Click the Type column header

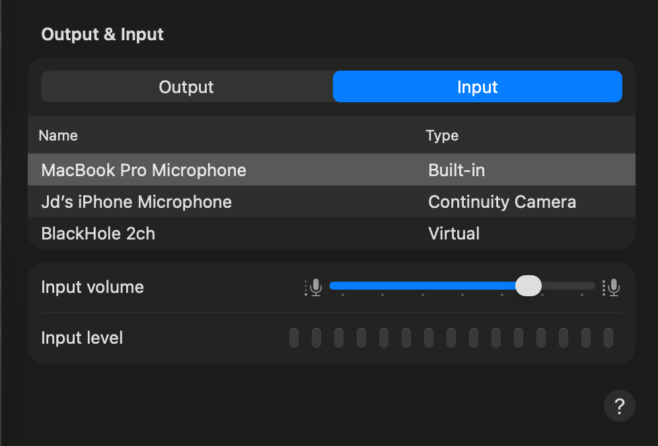click(x=442, y=135)
